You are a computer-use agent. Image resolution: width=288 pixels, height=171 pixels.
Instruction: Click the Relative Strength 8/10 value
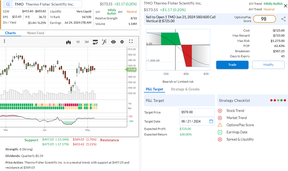point(134,18)
